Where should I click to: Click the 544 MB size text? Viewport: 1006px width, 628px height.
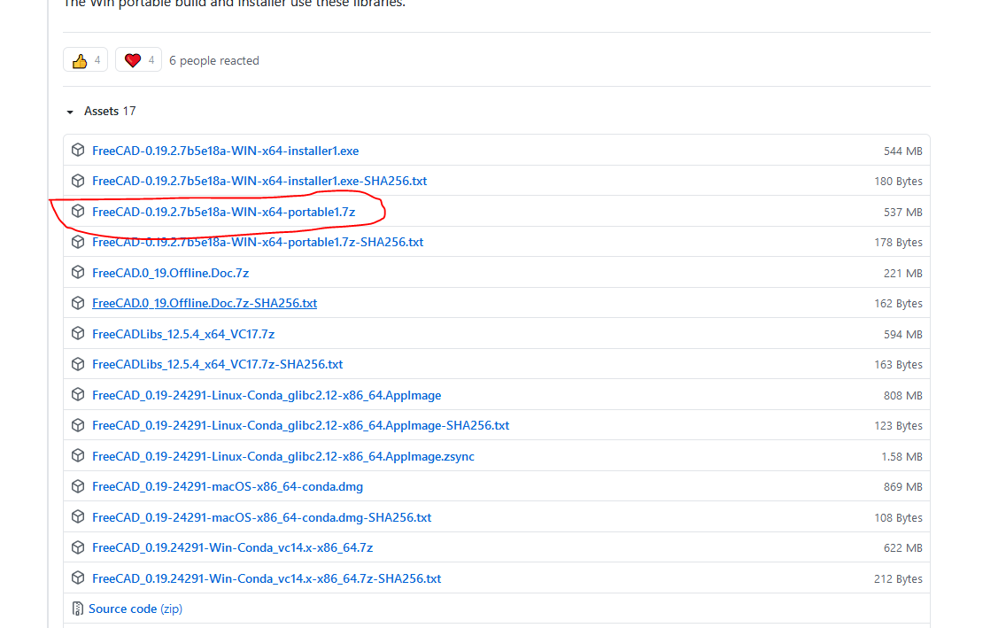tap(902, 151)
